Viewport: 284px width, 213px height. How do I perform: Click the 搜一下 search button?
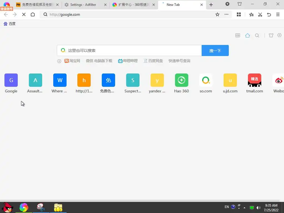[215, 50]
